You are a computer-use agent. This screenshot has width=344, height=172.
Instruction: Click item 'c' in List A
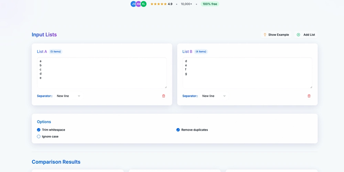tap(41, 69)
